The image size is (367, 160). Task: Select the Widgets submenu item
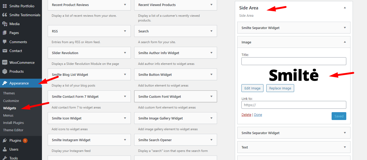pyautogui.click(x=10, y=108)
